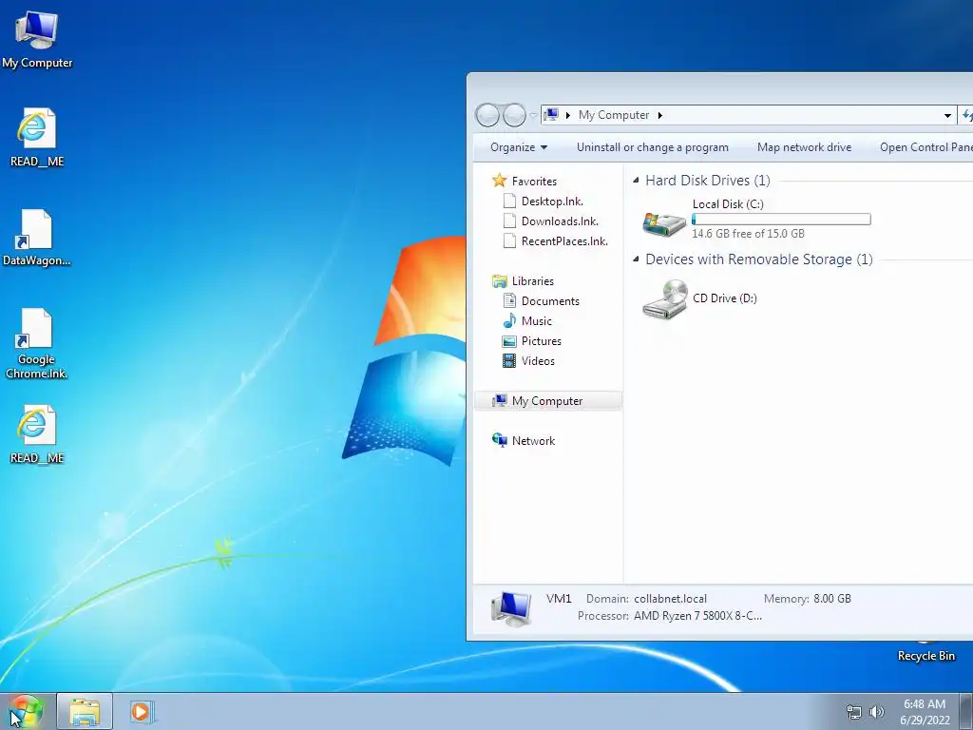Select the CD Drive (D:) icon

pos(664,298)
